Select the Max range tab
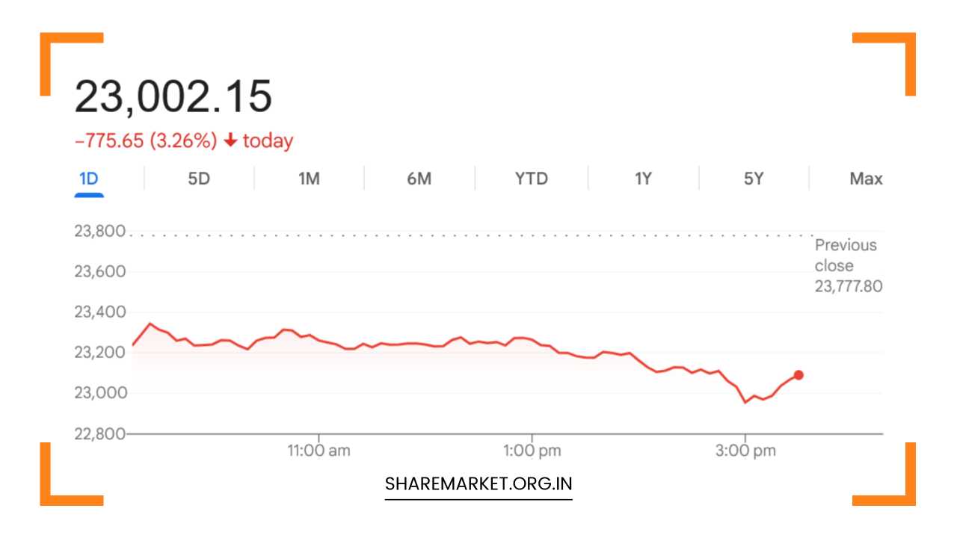 pos(866,179)
